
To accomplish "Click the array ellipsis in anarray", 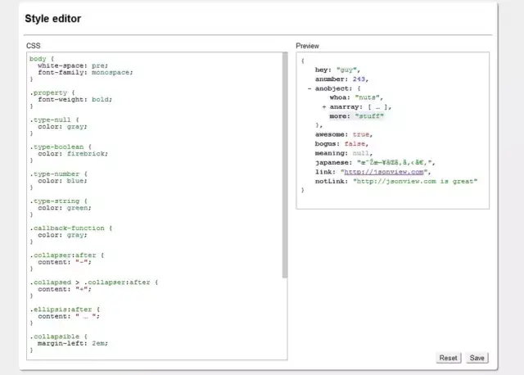I will [377, 107].
